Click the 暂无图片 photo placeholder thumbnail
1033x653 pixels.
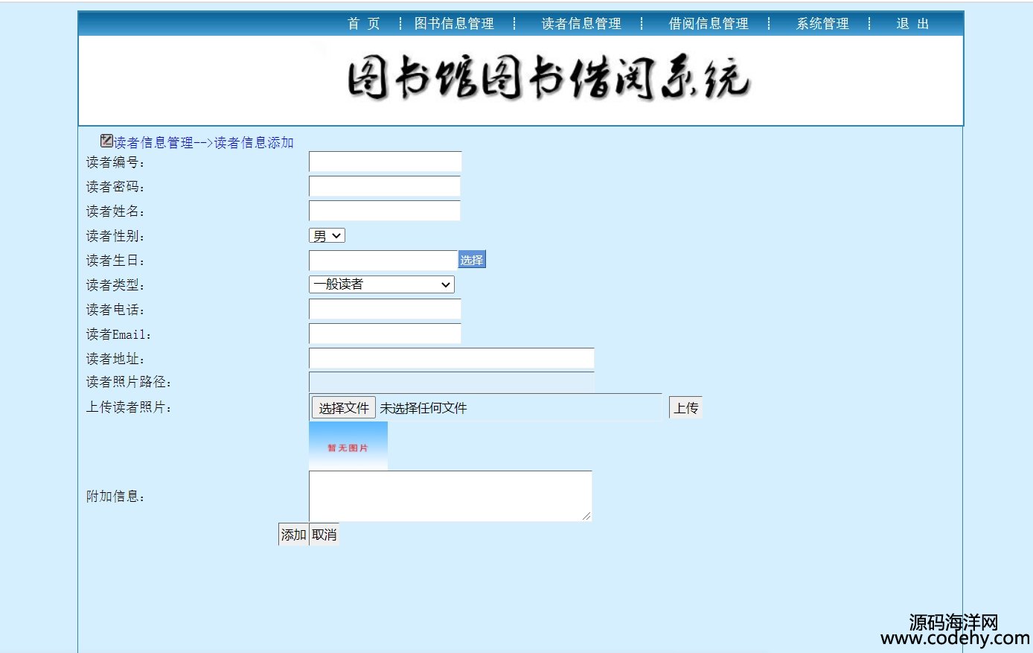coord(348,446)
